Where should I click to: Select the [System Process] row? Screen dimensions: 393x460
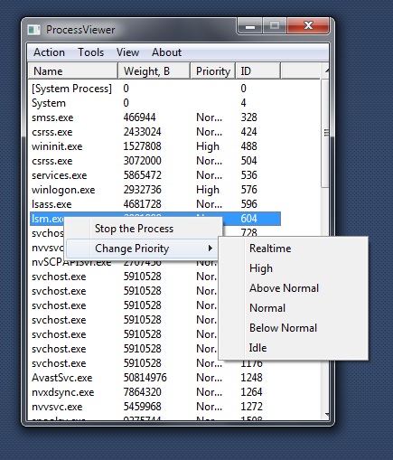tap(155, 89)
